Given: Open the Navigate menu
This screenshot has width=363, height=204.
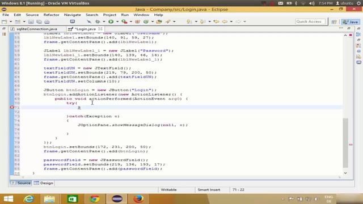Looking at the screenshot, I should tap(73, 15).
